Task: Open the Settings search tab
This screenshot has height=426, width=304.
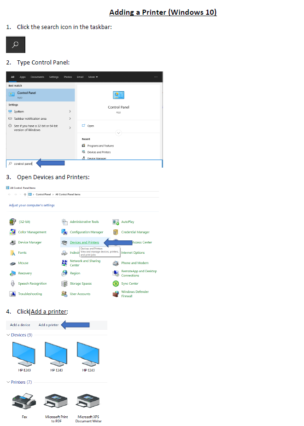Action: tap(54, 77)
